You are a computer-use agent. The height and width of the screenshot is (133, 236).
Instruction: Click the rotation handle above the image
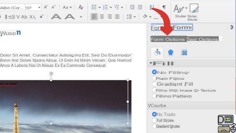(x=51, y=74)
